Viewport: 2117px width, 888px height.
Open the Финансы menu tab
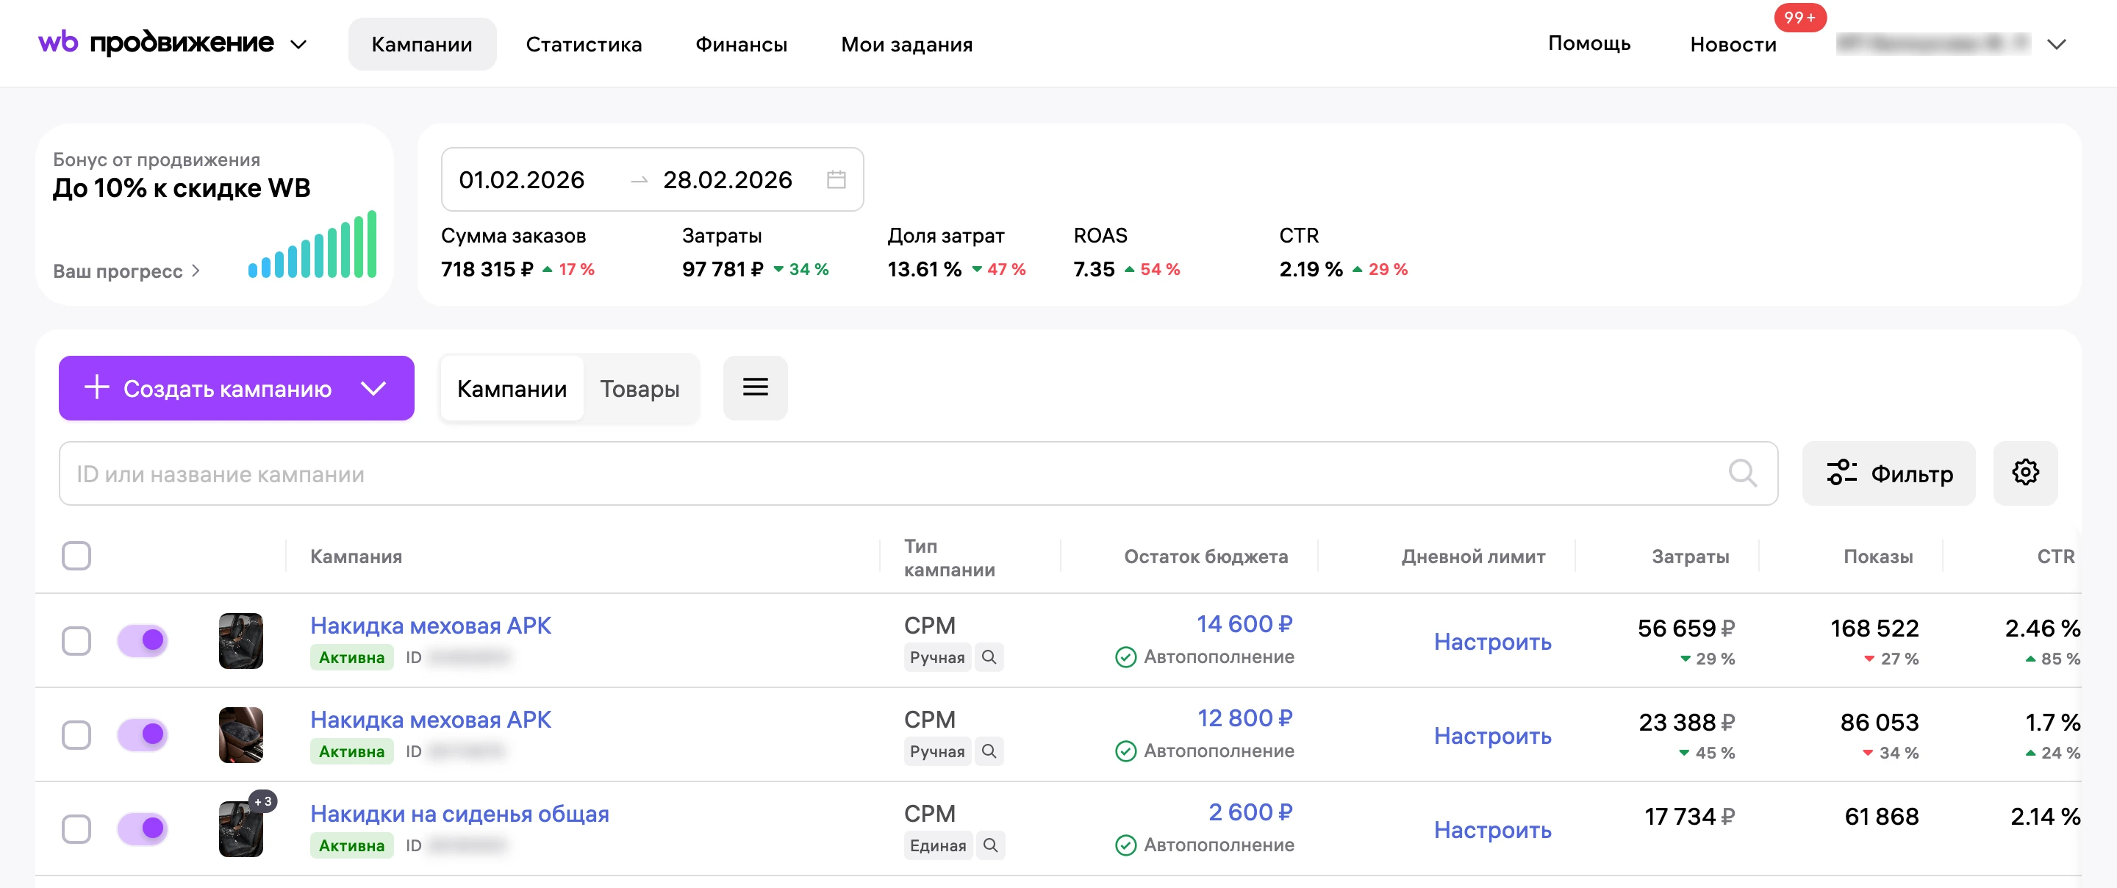741,44
